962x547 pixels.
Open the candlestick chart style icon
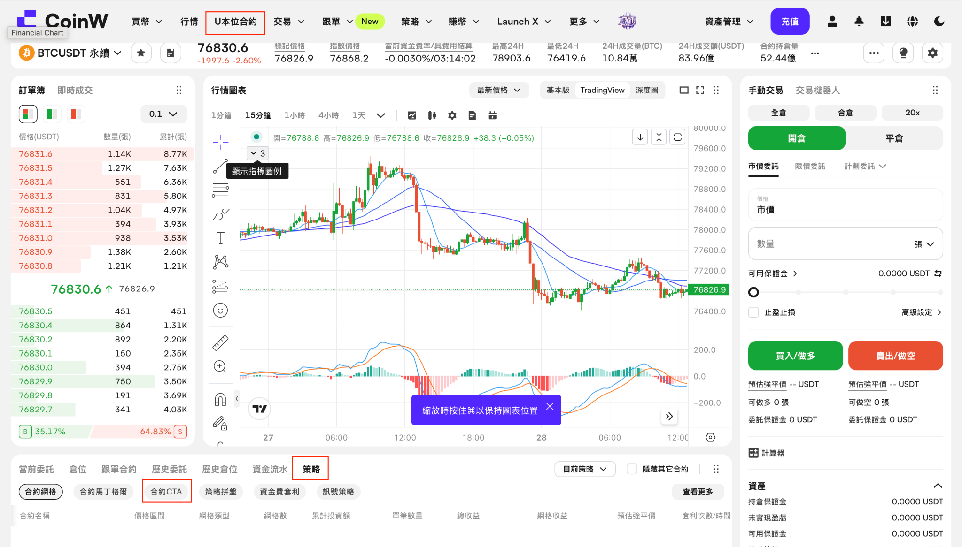pos(432,115)
